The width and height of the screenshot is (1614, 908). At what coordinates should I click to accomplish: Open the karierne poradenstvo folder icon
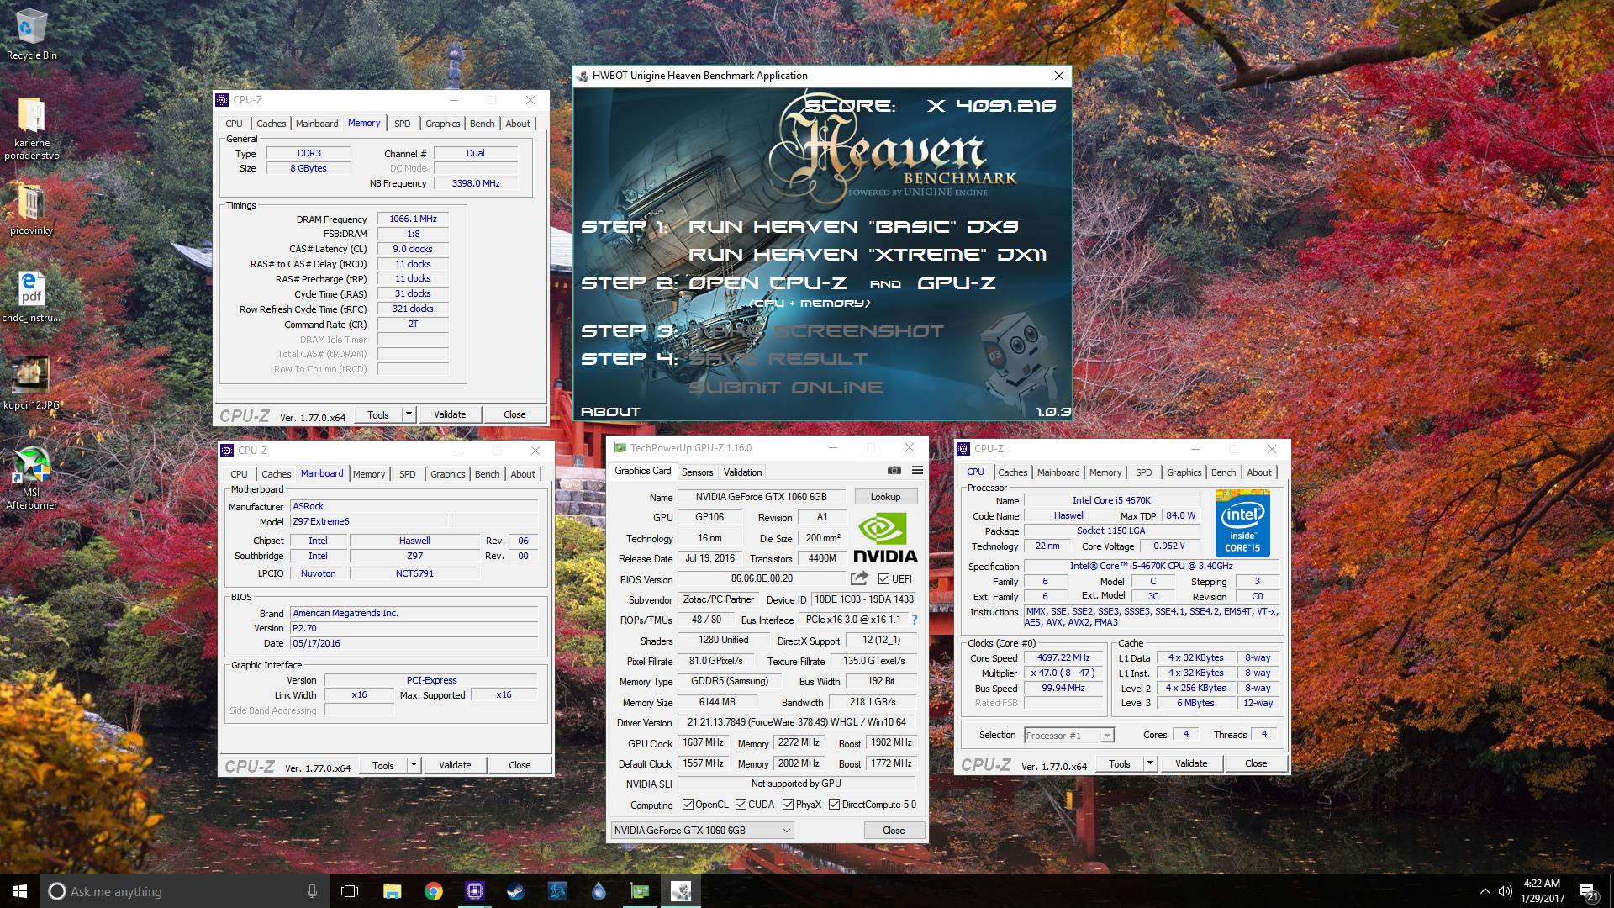[31, 128]
